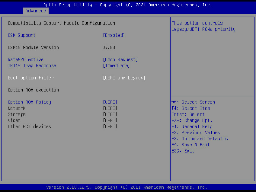
Task: Change the Storage [UEFI] value
Action: click(x=110, y=114)
